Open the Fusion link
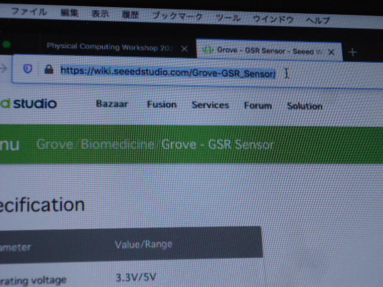Screen dimensions: 383x287 point(162,105)
